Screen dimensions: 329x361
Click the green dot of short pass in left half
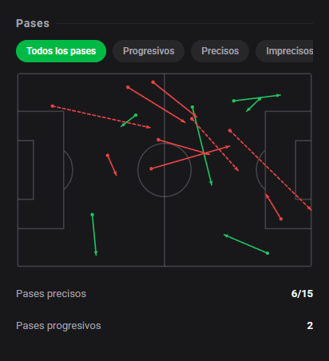[x=136, y=115]
